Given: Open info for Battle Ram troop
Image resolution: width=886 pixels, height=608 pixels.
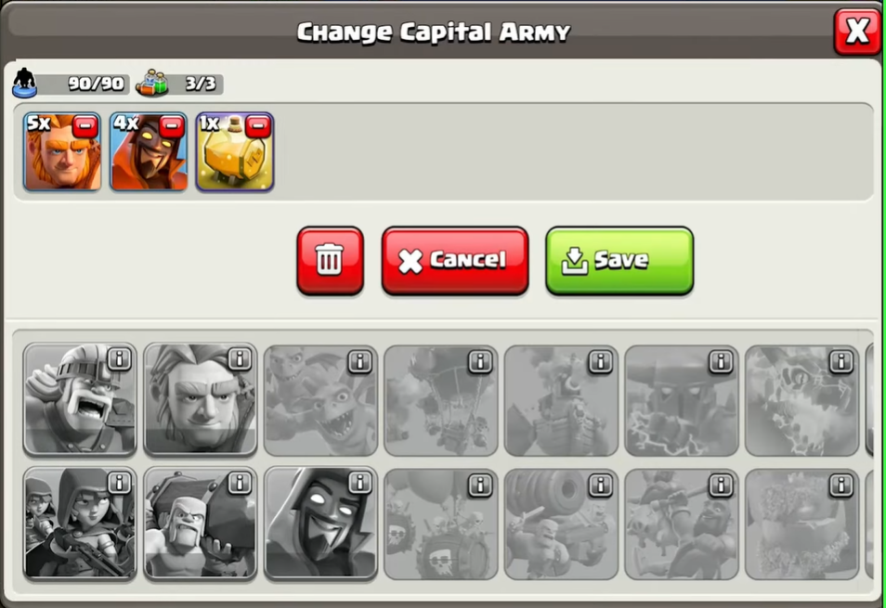Looking at the screenshot, I should coord(239,484).
